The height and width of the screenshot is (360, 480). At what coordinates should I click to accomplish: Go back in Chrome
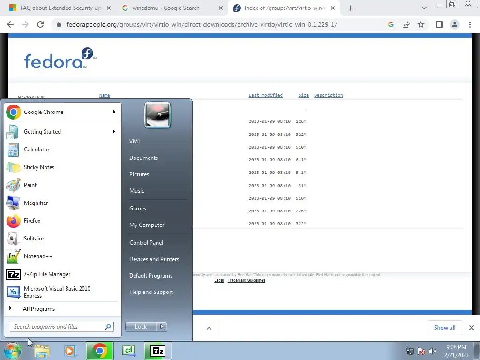[10, 24]
